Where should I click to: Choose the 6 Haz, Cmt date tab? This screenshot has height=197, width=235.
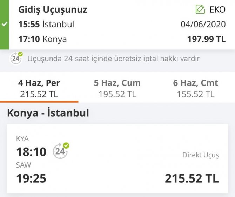click(x=195, y=88)
